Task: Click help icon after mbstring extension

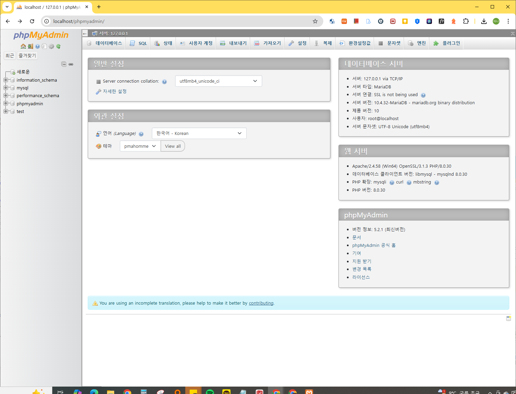Action: (437, 182)
